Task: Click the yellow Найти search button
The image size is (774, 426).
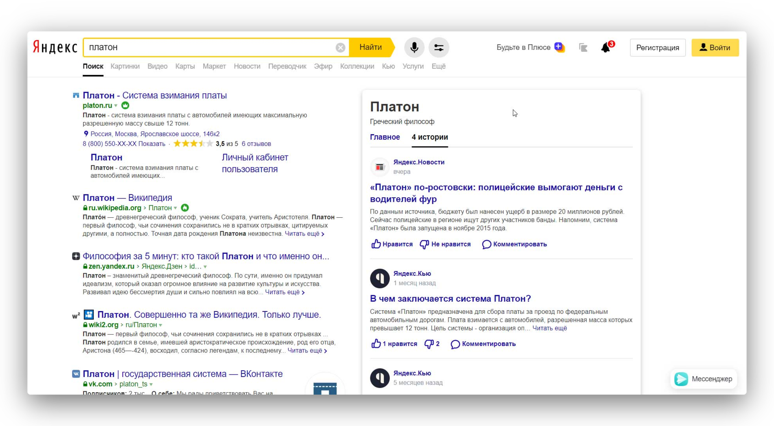Action: tap(371, 47)
